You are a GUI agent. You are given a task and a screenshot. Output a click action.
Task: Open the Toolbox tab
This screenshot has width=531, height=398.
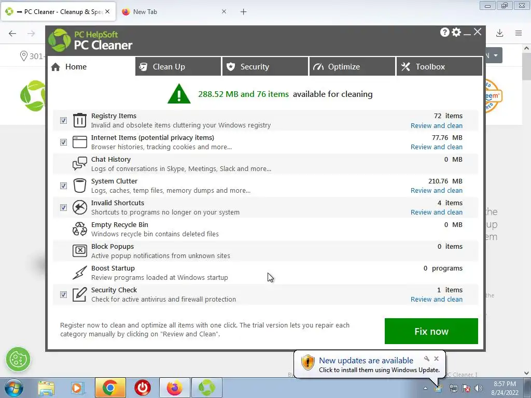coord(440,67)
